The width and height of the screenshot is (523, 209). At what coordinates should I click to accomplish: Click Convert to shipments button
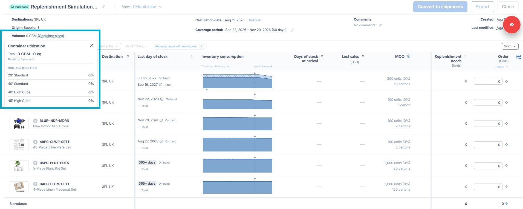[x=440, y=7]
